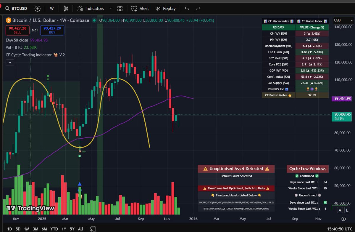
Task: Click the Timeframe Not Optimised warning row
Action: 236,188
